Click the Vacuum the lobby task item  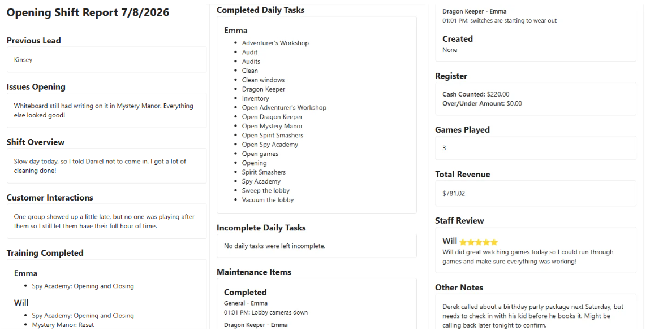(268, 200)
